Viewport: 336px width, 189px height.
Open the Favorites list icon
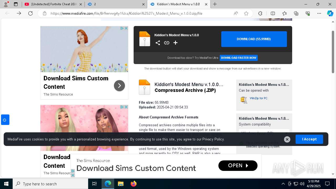pyautogui.click(x=285, y=13)
